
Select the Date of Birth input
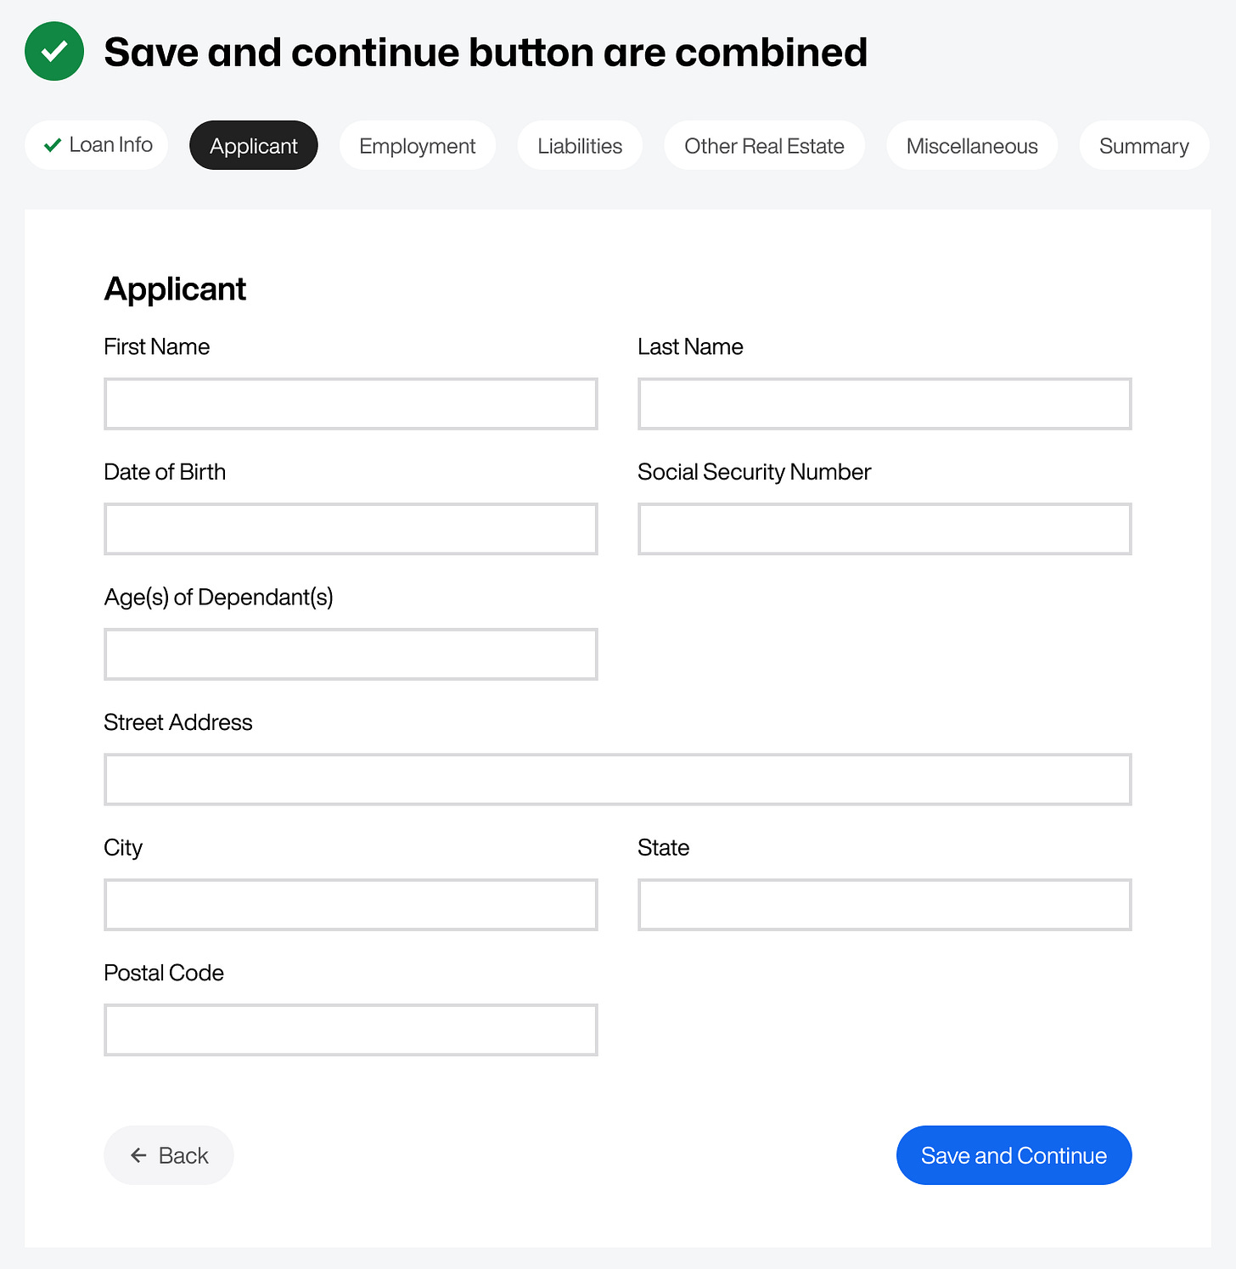351,529
